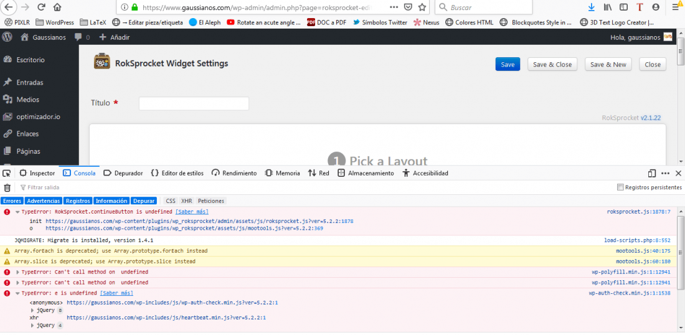Click the browser back arrow
The width and height of the screenshot is (685, 335).
(x=9, y=7)
